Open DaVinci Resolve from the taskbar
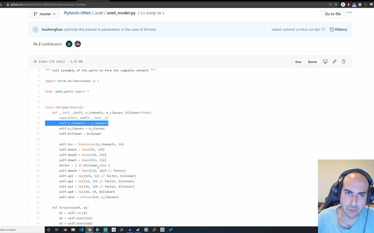The height and width of the screenshot is (233, 374). pyautogui.click(x=122, y=230)
